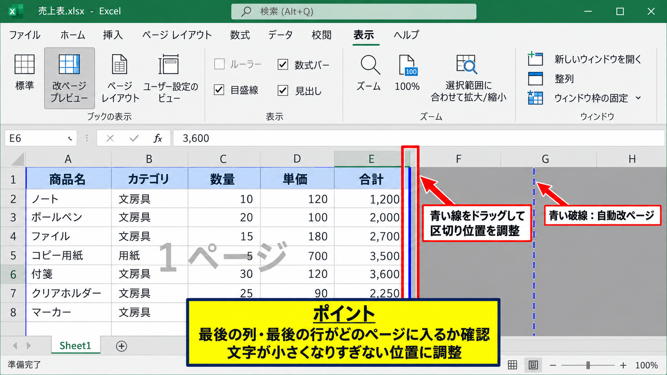Switch to normal view in status bar

pyautogui.click(x=513, y=365)
